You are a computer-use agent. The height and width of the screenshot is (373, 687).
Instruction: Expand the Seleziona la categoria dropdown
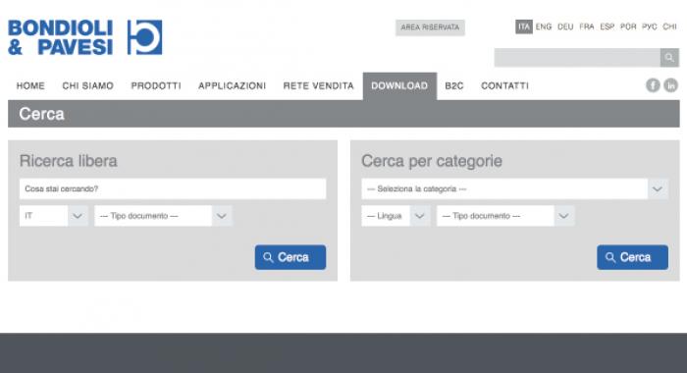(515, 188)
